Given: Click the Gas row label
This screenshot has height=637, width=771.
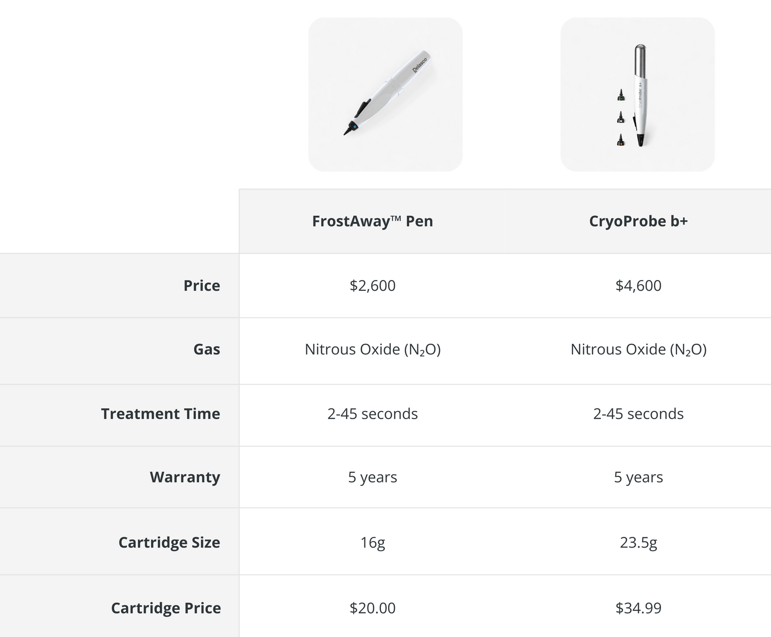Looking at the screenshot, I should [x=207, y=349].
